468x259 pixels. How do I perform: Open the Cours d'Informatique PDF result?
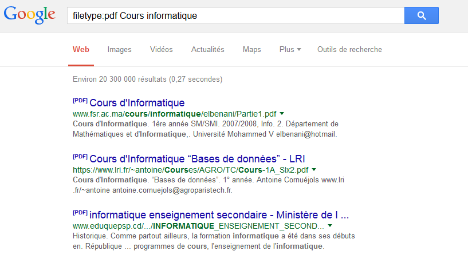[x=137, y=103]
